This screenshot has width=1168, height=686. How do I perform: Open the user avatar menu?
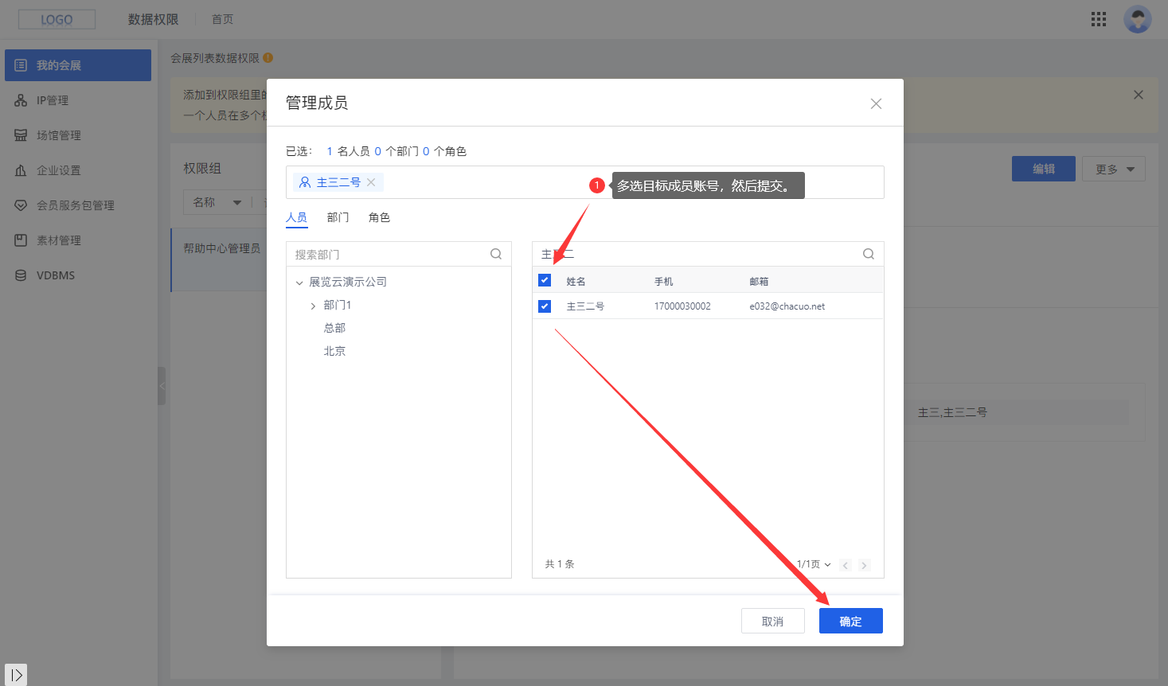[1137, 19]
